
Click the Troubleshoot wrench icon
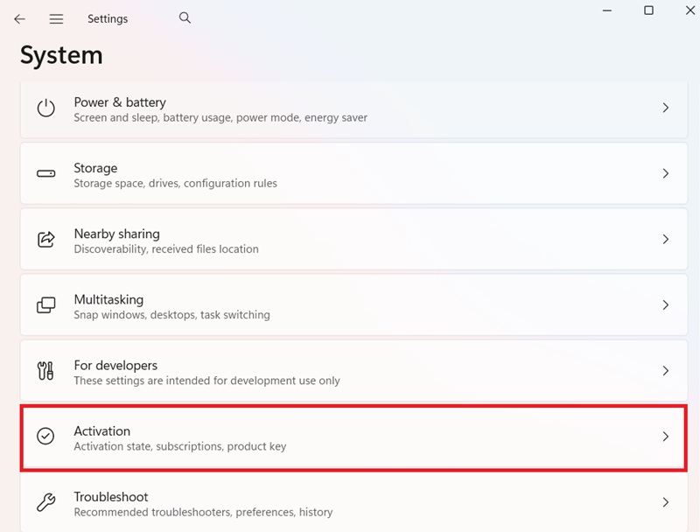pos(45,502)
